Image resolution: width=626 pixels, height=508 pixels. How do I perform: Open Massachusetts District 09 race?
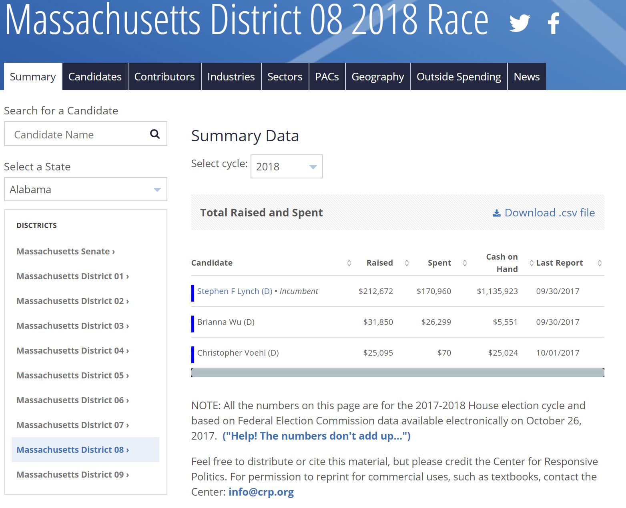pos(73,474)
